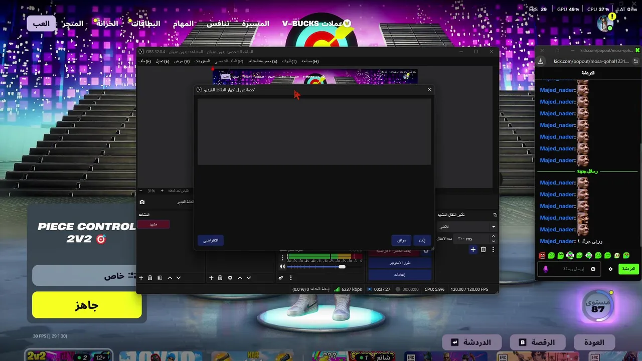
Task: Switch to the Quests tab in Fortnite
Action: click(184, 24)
